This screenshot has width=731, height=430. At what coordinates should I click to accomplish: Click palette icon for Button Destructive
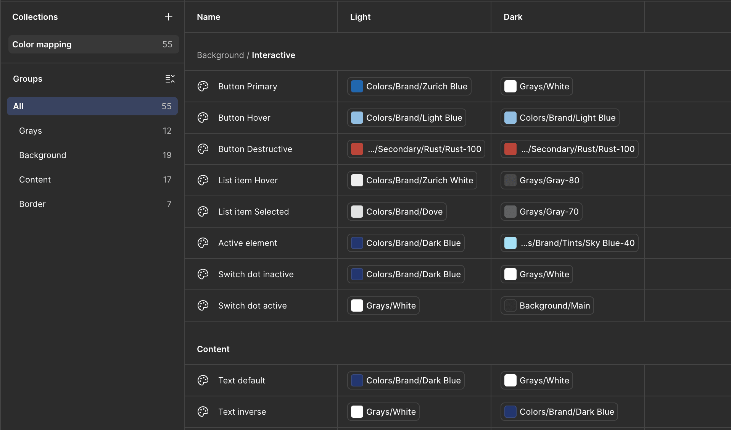point(203,149)
